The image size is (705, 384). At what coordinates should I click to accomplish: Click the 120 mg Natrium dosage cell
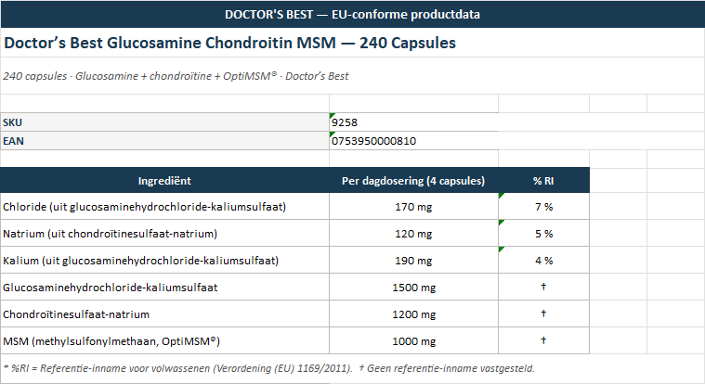coord(413,234)
